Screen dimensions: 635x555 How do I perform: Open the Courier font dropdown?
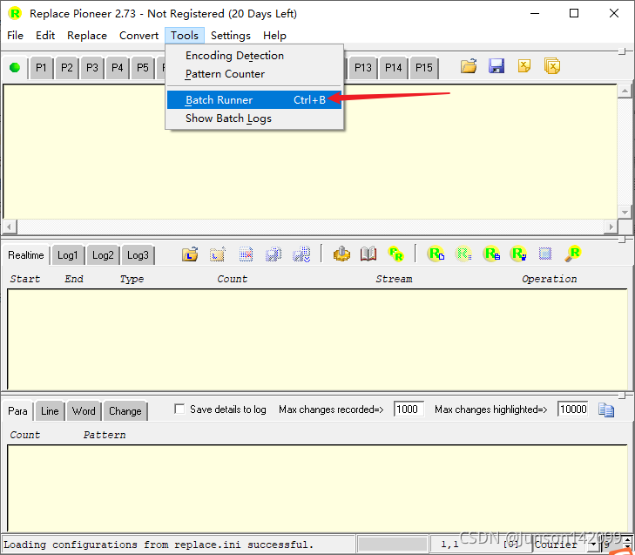594,545
